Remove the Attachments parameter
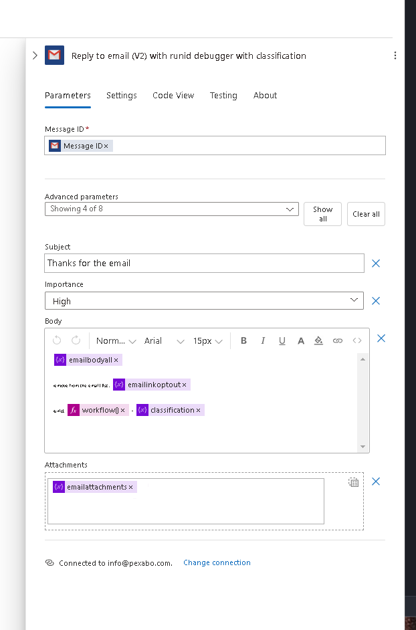The image size is (416, 630). (x=376, y=482)
